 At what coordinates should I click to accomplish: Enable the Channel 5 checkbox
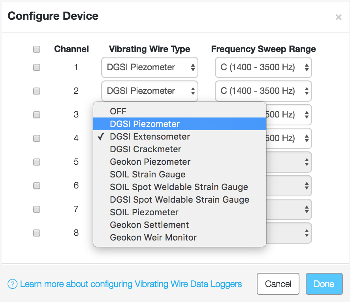point(37,162)
